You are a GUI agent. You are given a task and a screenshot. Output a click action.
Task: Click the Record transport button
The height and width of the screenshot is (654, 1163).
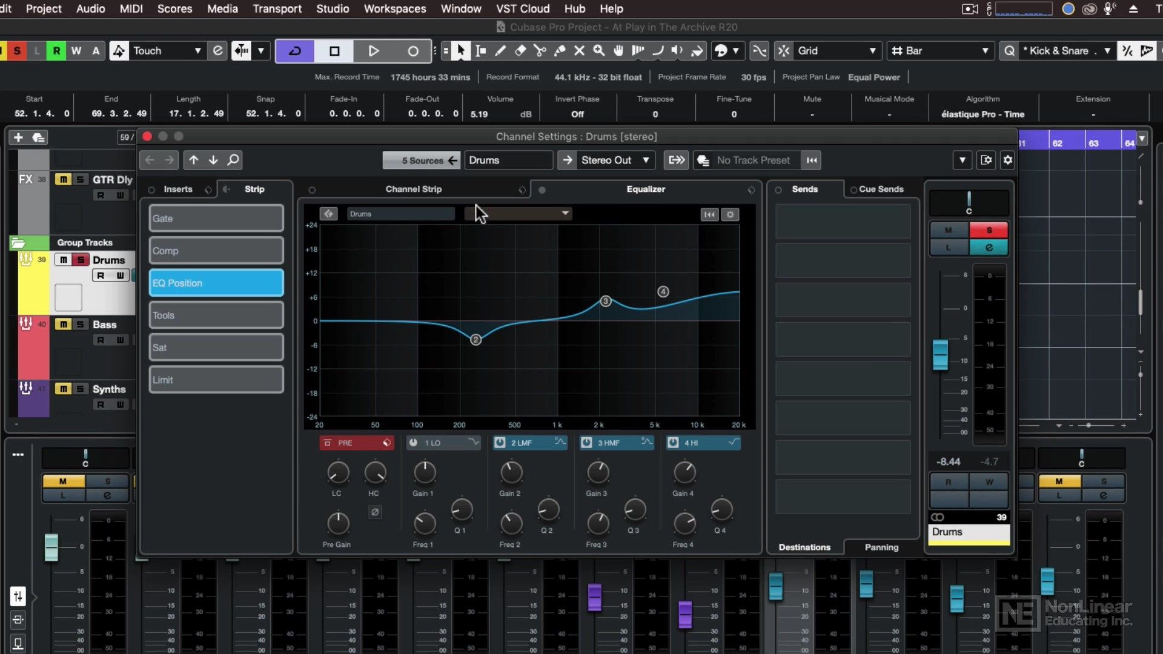pos(413,51)
